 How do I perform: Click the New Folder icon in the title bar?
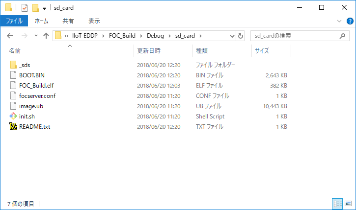pos(35,8)
